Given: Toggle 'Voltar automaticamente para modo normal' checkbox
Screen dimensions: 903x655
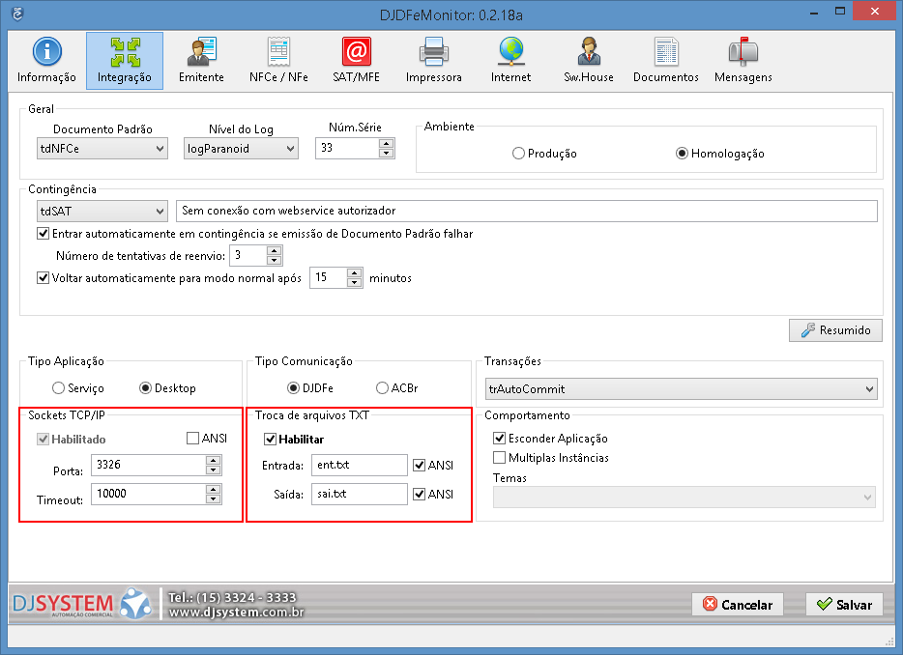Looking at the screenshot, I should (x=44, y=278).
